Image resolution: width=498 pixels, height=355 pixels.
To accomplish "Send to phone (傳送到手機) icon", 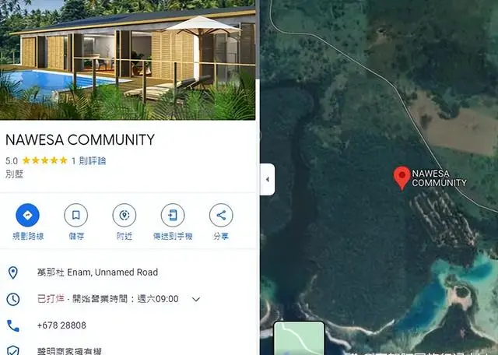I will 173,215.
